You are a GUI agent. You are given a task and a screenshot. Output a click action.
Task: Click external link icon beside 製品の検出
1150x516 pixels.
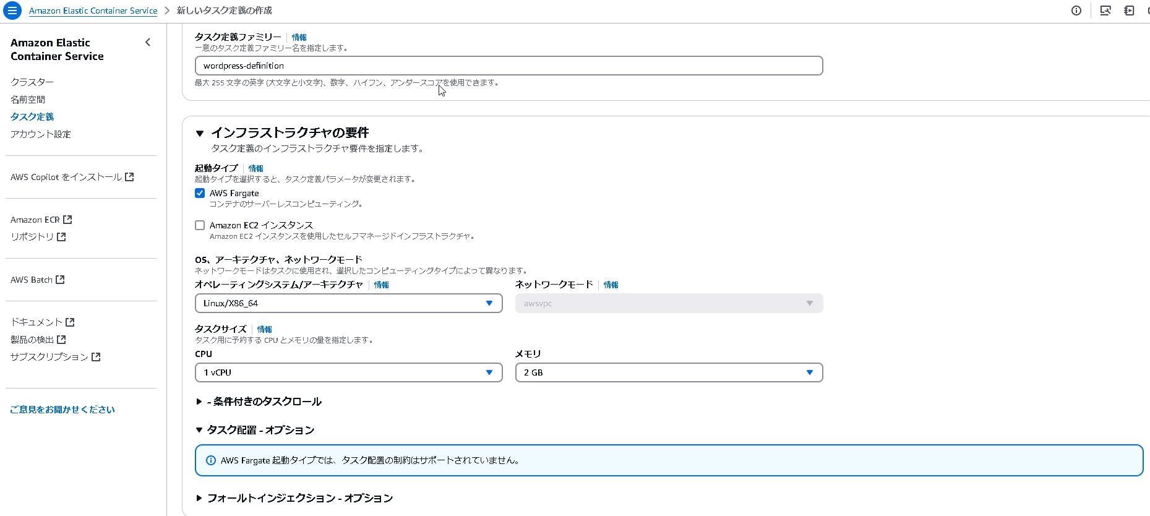61,340
